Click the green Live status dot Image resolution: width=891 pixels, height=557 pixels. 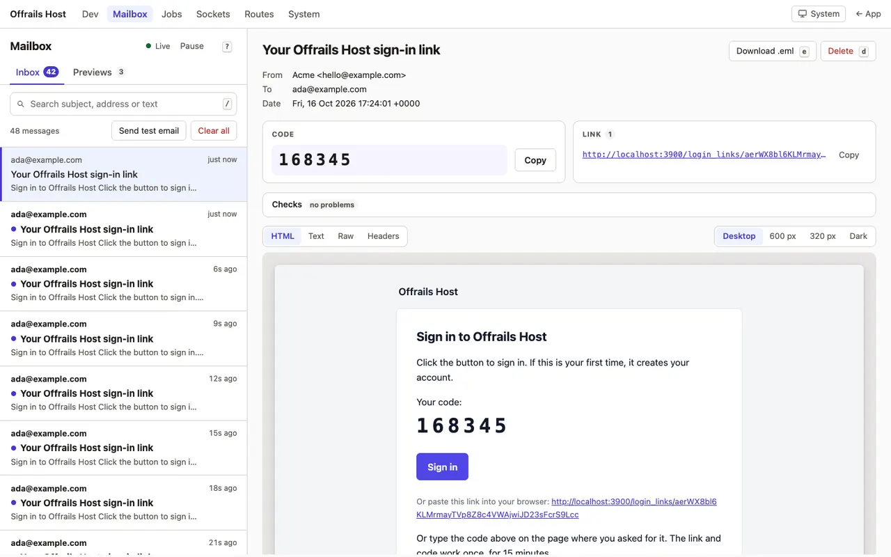click(x=148, y=46)
